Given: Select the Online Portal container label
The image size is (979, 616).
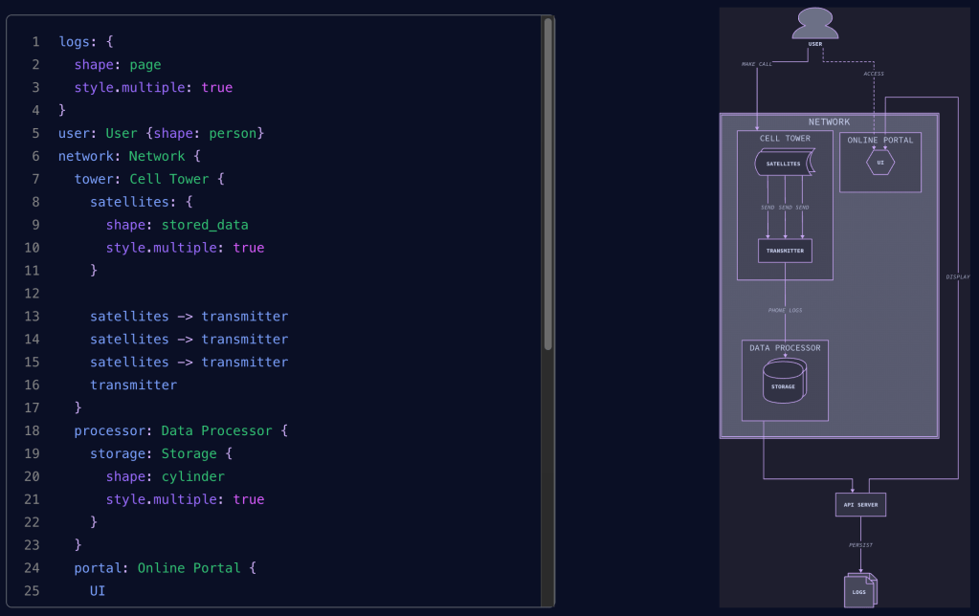Looking at the screenshot, I should click(880, 141).
